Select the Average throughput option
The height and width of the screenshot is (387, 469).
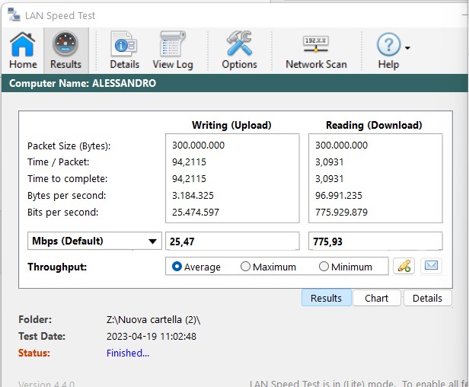pyautogui.click(x=177, y=267)
